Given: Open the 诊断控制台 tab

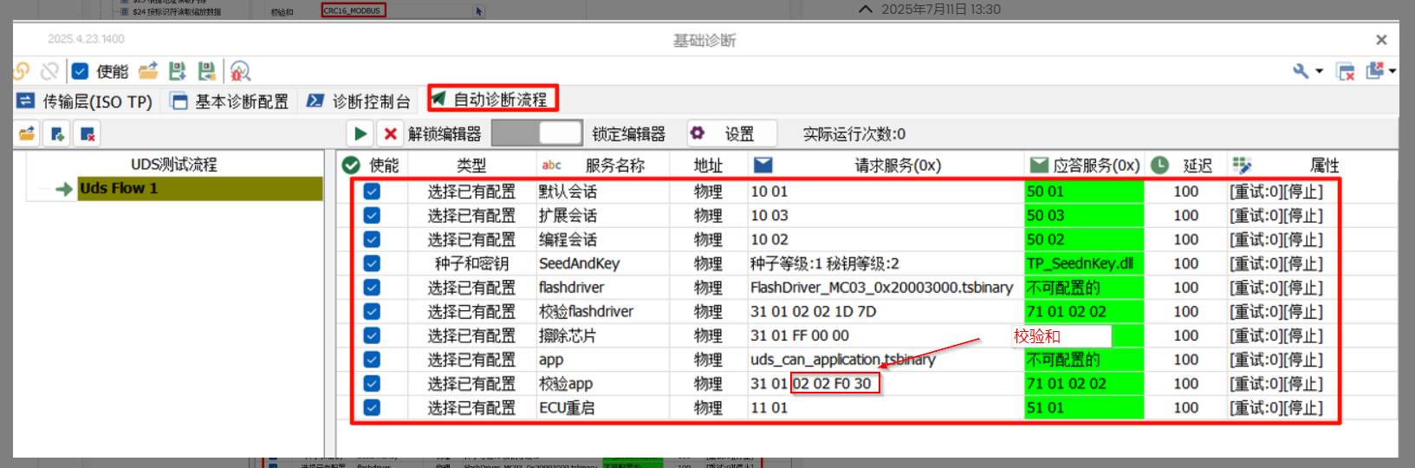Looking at the screenshot, I should click(x=359, y=101).
